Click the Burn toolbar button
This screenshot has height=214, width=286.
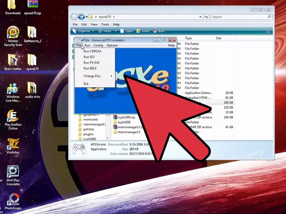(x=159, y=31)
